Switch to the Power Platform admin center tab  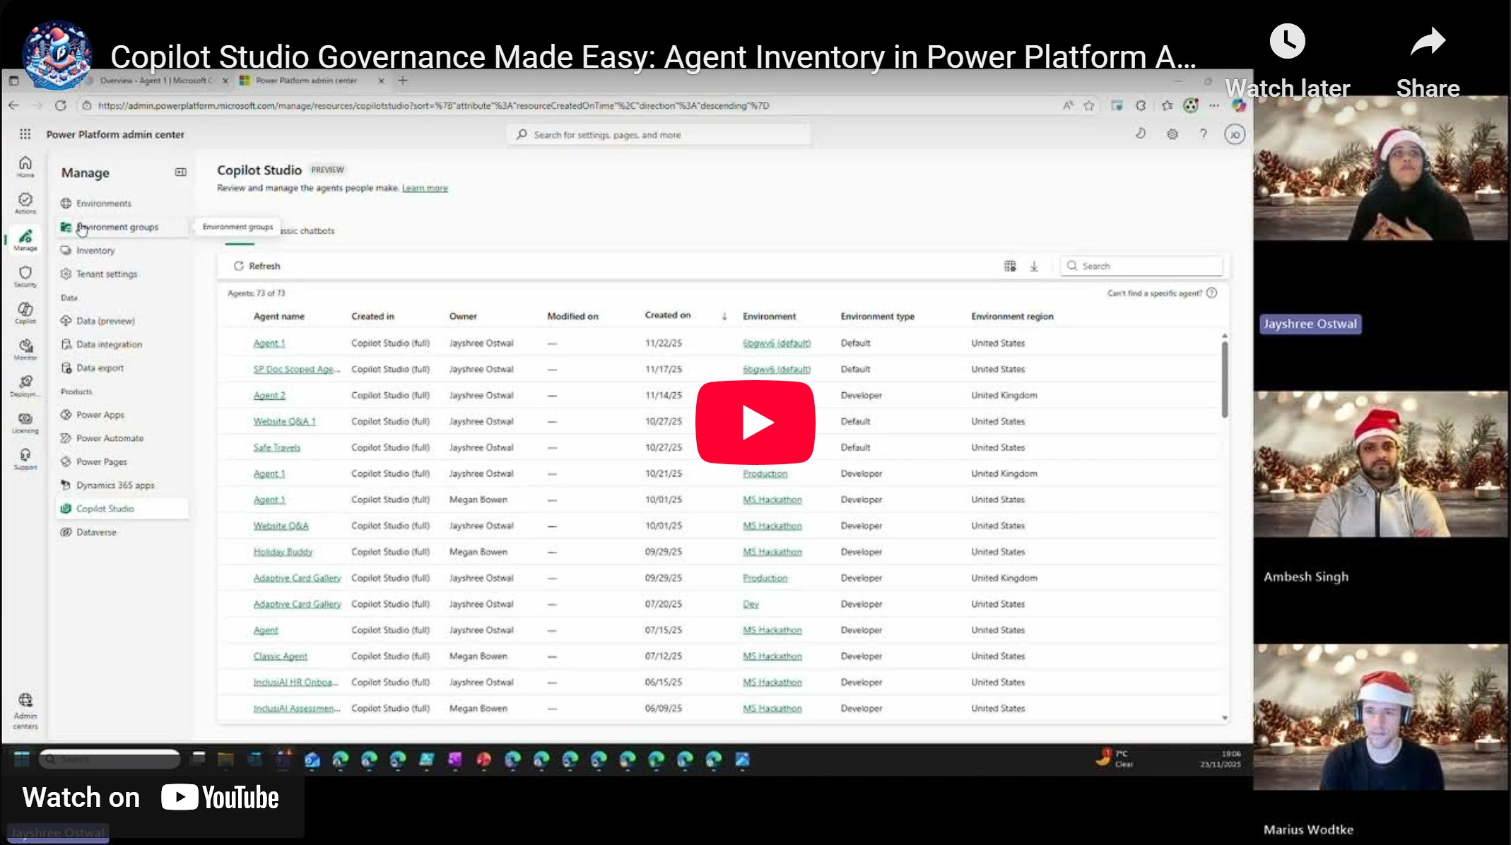tap(307, 81)
